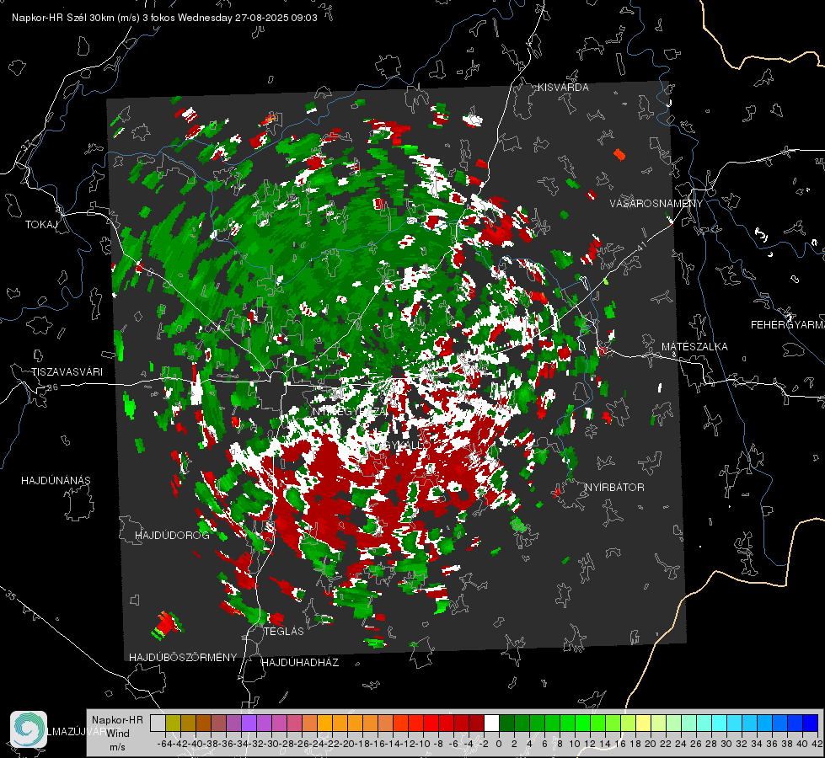
Task: Click the legend value label 0
Action: [x=499, y=744]
